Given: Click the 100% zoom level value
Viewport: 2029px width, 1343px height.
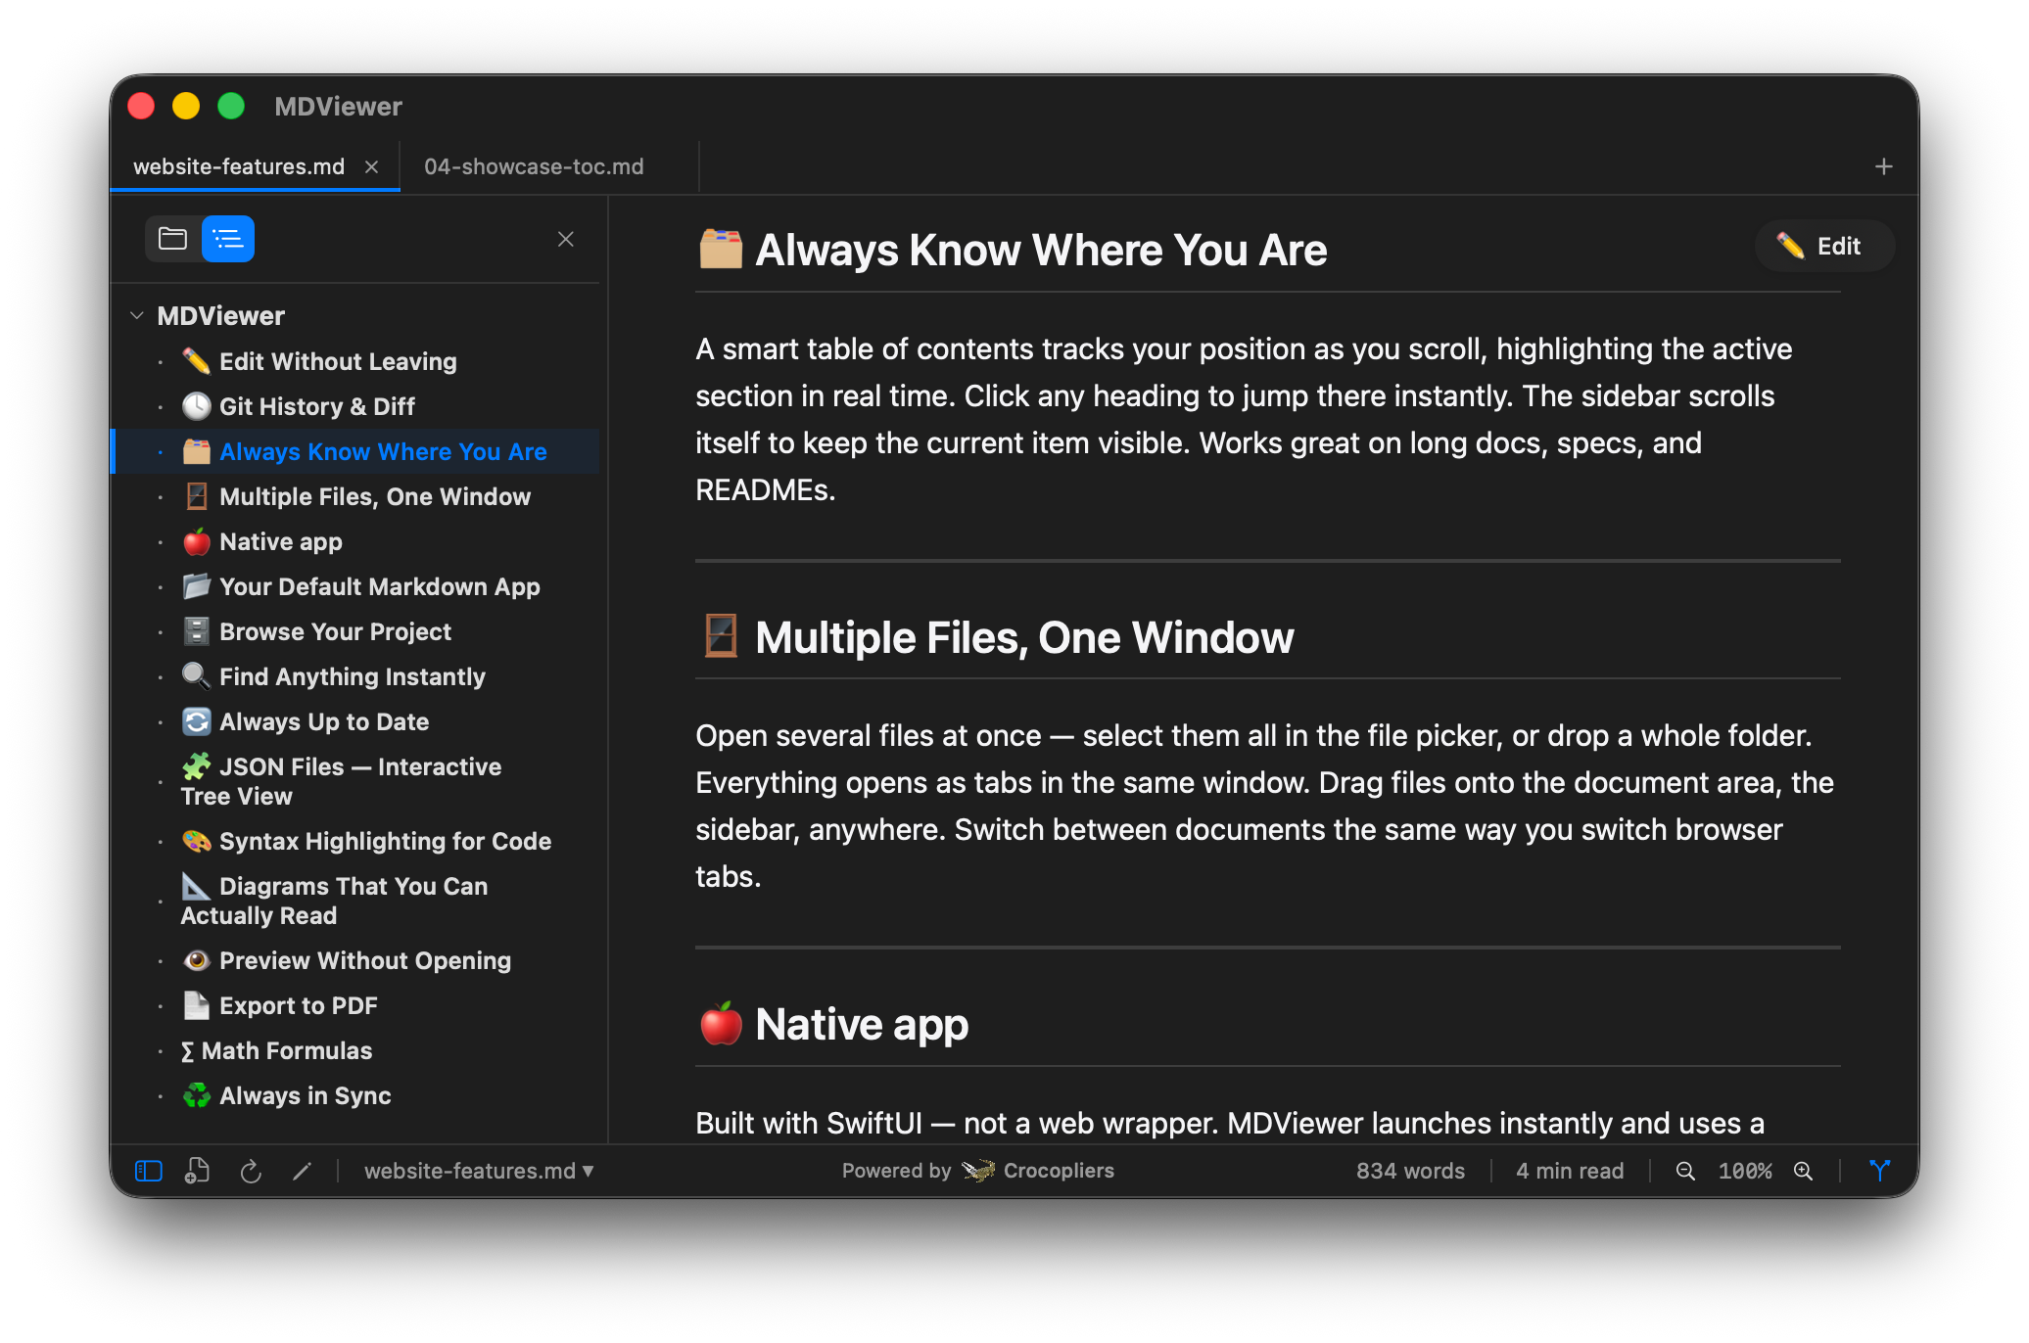Looking at the screenshot, I should [x=1745, y=1171].
